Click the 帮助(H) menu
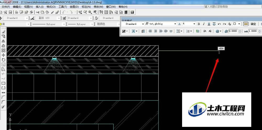Image resolution: width=262 pixels, height=130 pixels. pyautogui.click(x=123, y=7)
